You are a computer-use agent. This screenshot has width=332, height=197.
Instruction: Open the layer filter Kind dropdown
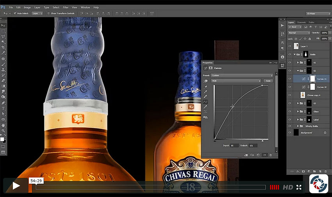pos(295,27)
